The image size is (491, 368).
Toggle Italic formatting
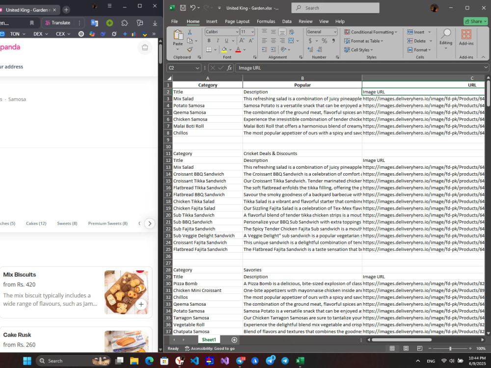218,41
